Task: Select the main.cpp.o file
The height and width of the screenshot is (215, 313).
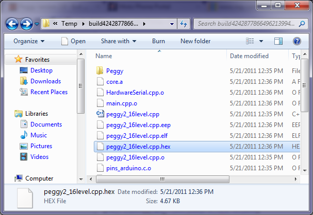Action: click(121, 103)
